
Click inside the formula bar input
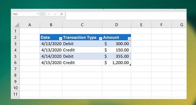pos(126,16)
